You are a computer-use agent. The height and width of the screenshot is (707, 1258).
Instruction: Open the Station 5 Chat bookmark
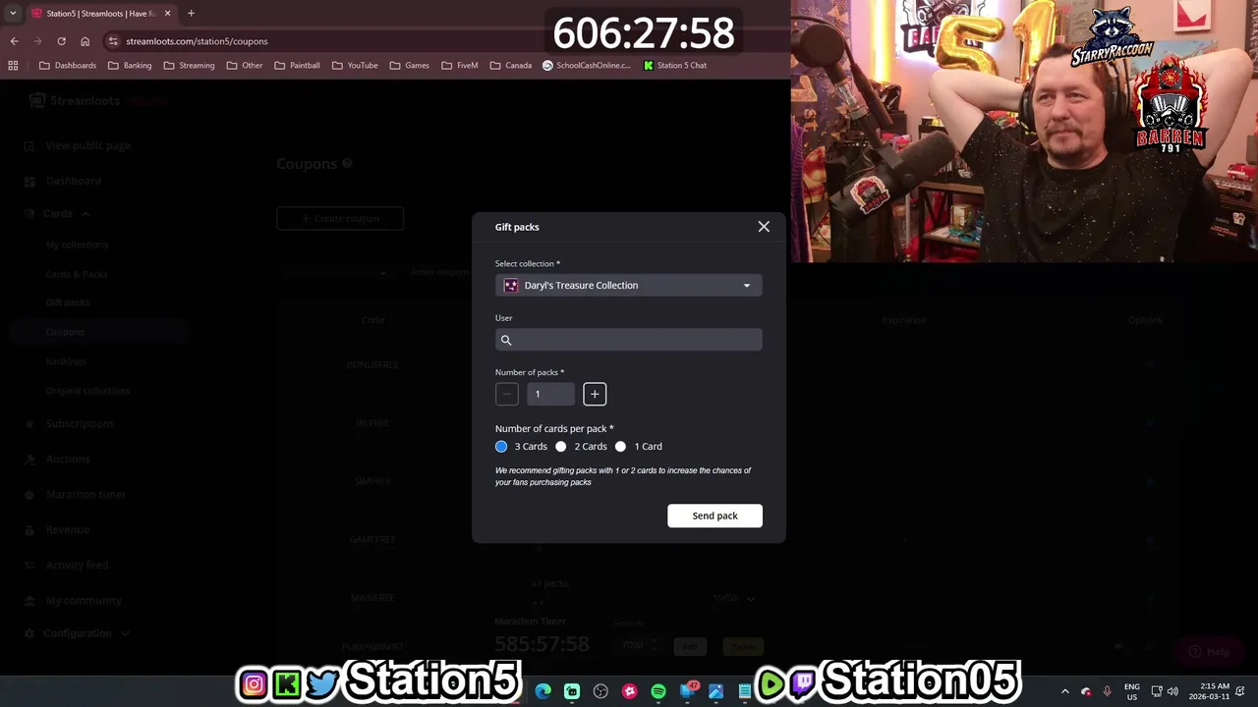click(x=675, y=66)
